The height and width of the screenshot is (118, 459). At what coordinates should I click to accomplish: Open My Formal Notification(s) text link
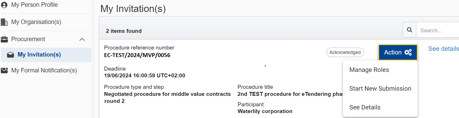pyautogui.click(x=44, y=71)
